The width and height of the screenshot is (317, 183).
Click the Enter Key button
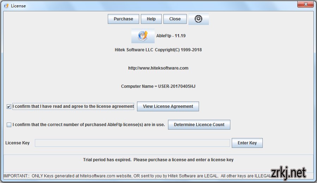[x=247, y=143]
